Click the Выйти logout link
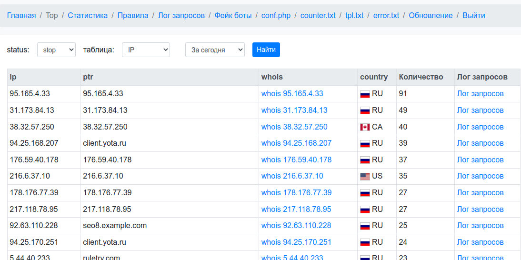Viewport: 521px width, 260px height. click(474, 16)
